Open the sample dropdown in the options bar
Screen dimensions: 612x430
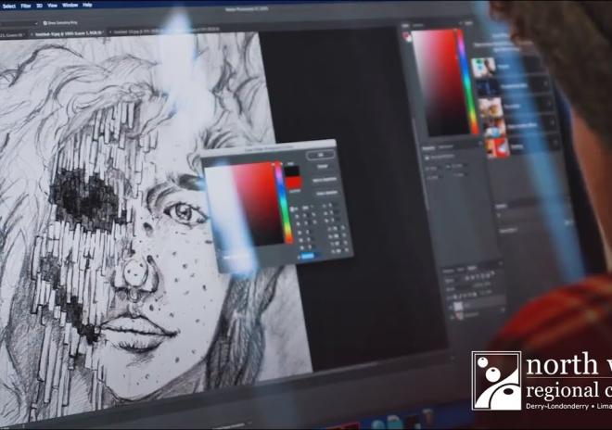[x=19, y=24]
